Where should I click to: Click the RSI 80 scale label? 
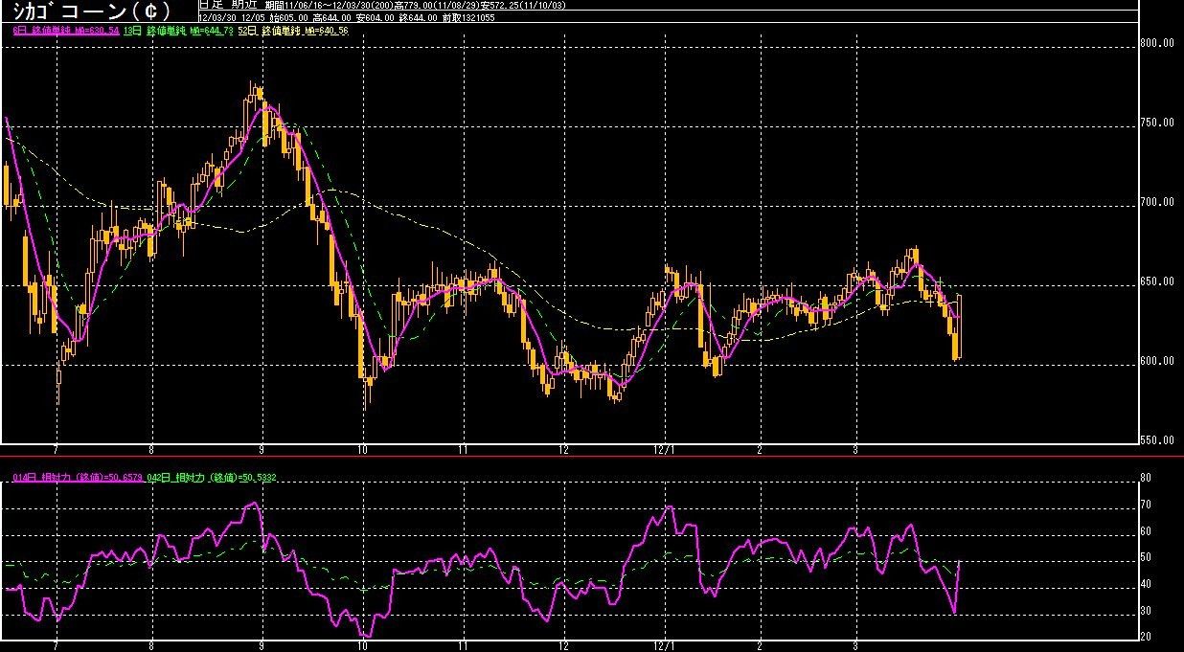point(1147,477)
